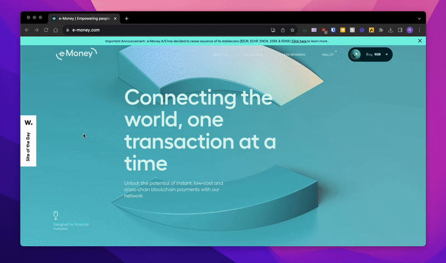Go forward in browser history

tap(36, 30)
